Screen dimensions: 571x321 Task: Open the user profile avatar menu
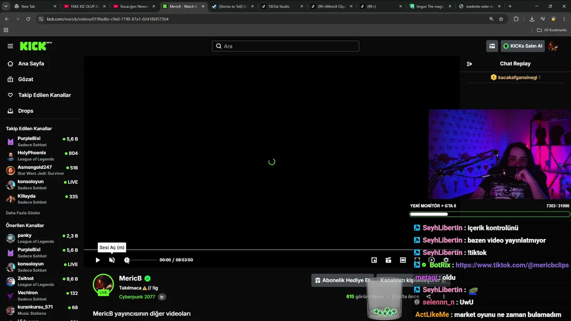[553, 46]
